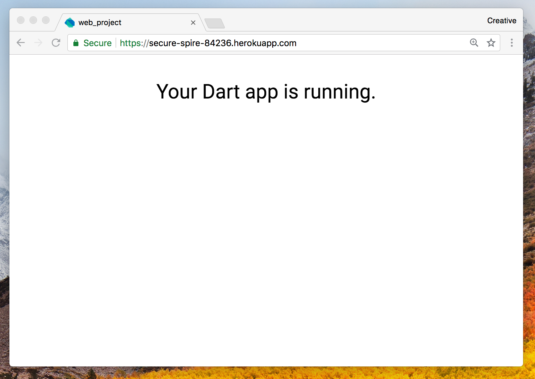Click the Dart logo favicon on the tab
The height and width of the screenshot is (379, 535).
tap(70, 22)
